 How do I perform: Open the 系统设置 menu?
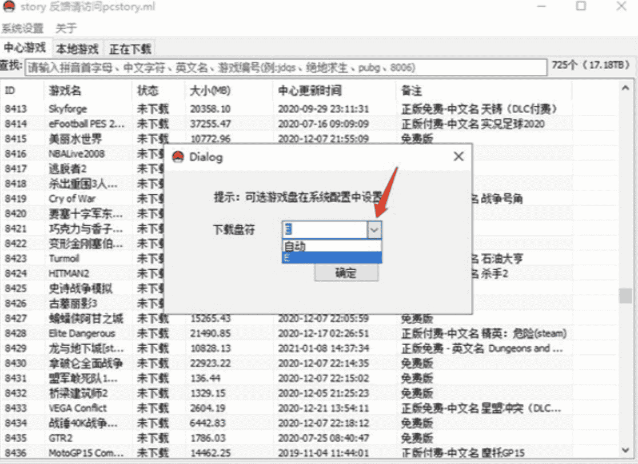coord(23,28)
